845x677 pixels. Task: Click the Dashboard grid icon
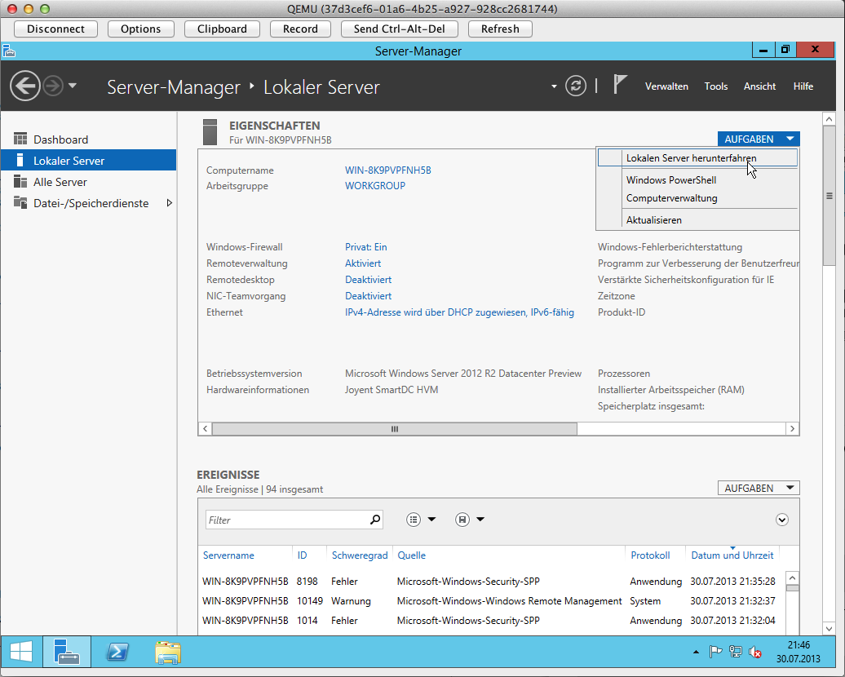(x=20, y=139)
